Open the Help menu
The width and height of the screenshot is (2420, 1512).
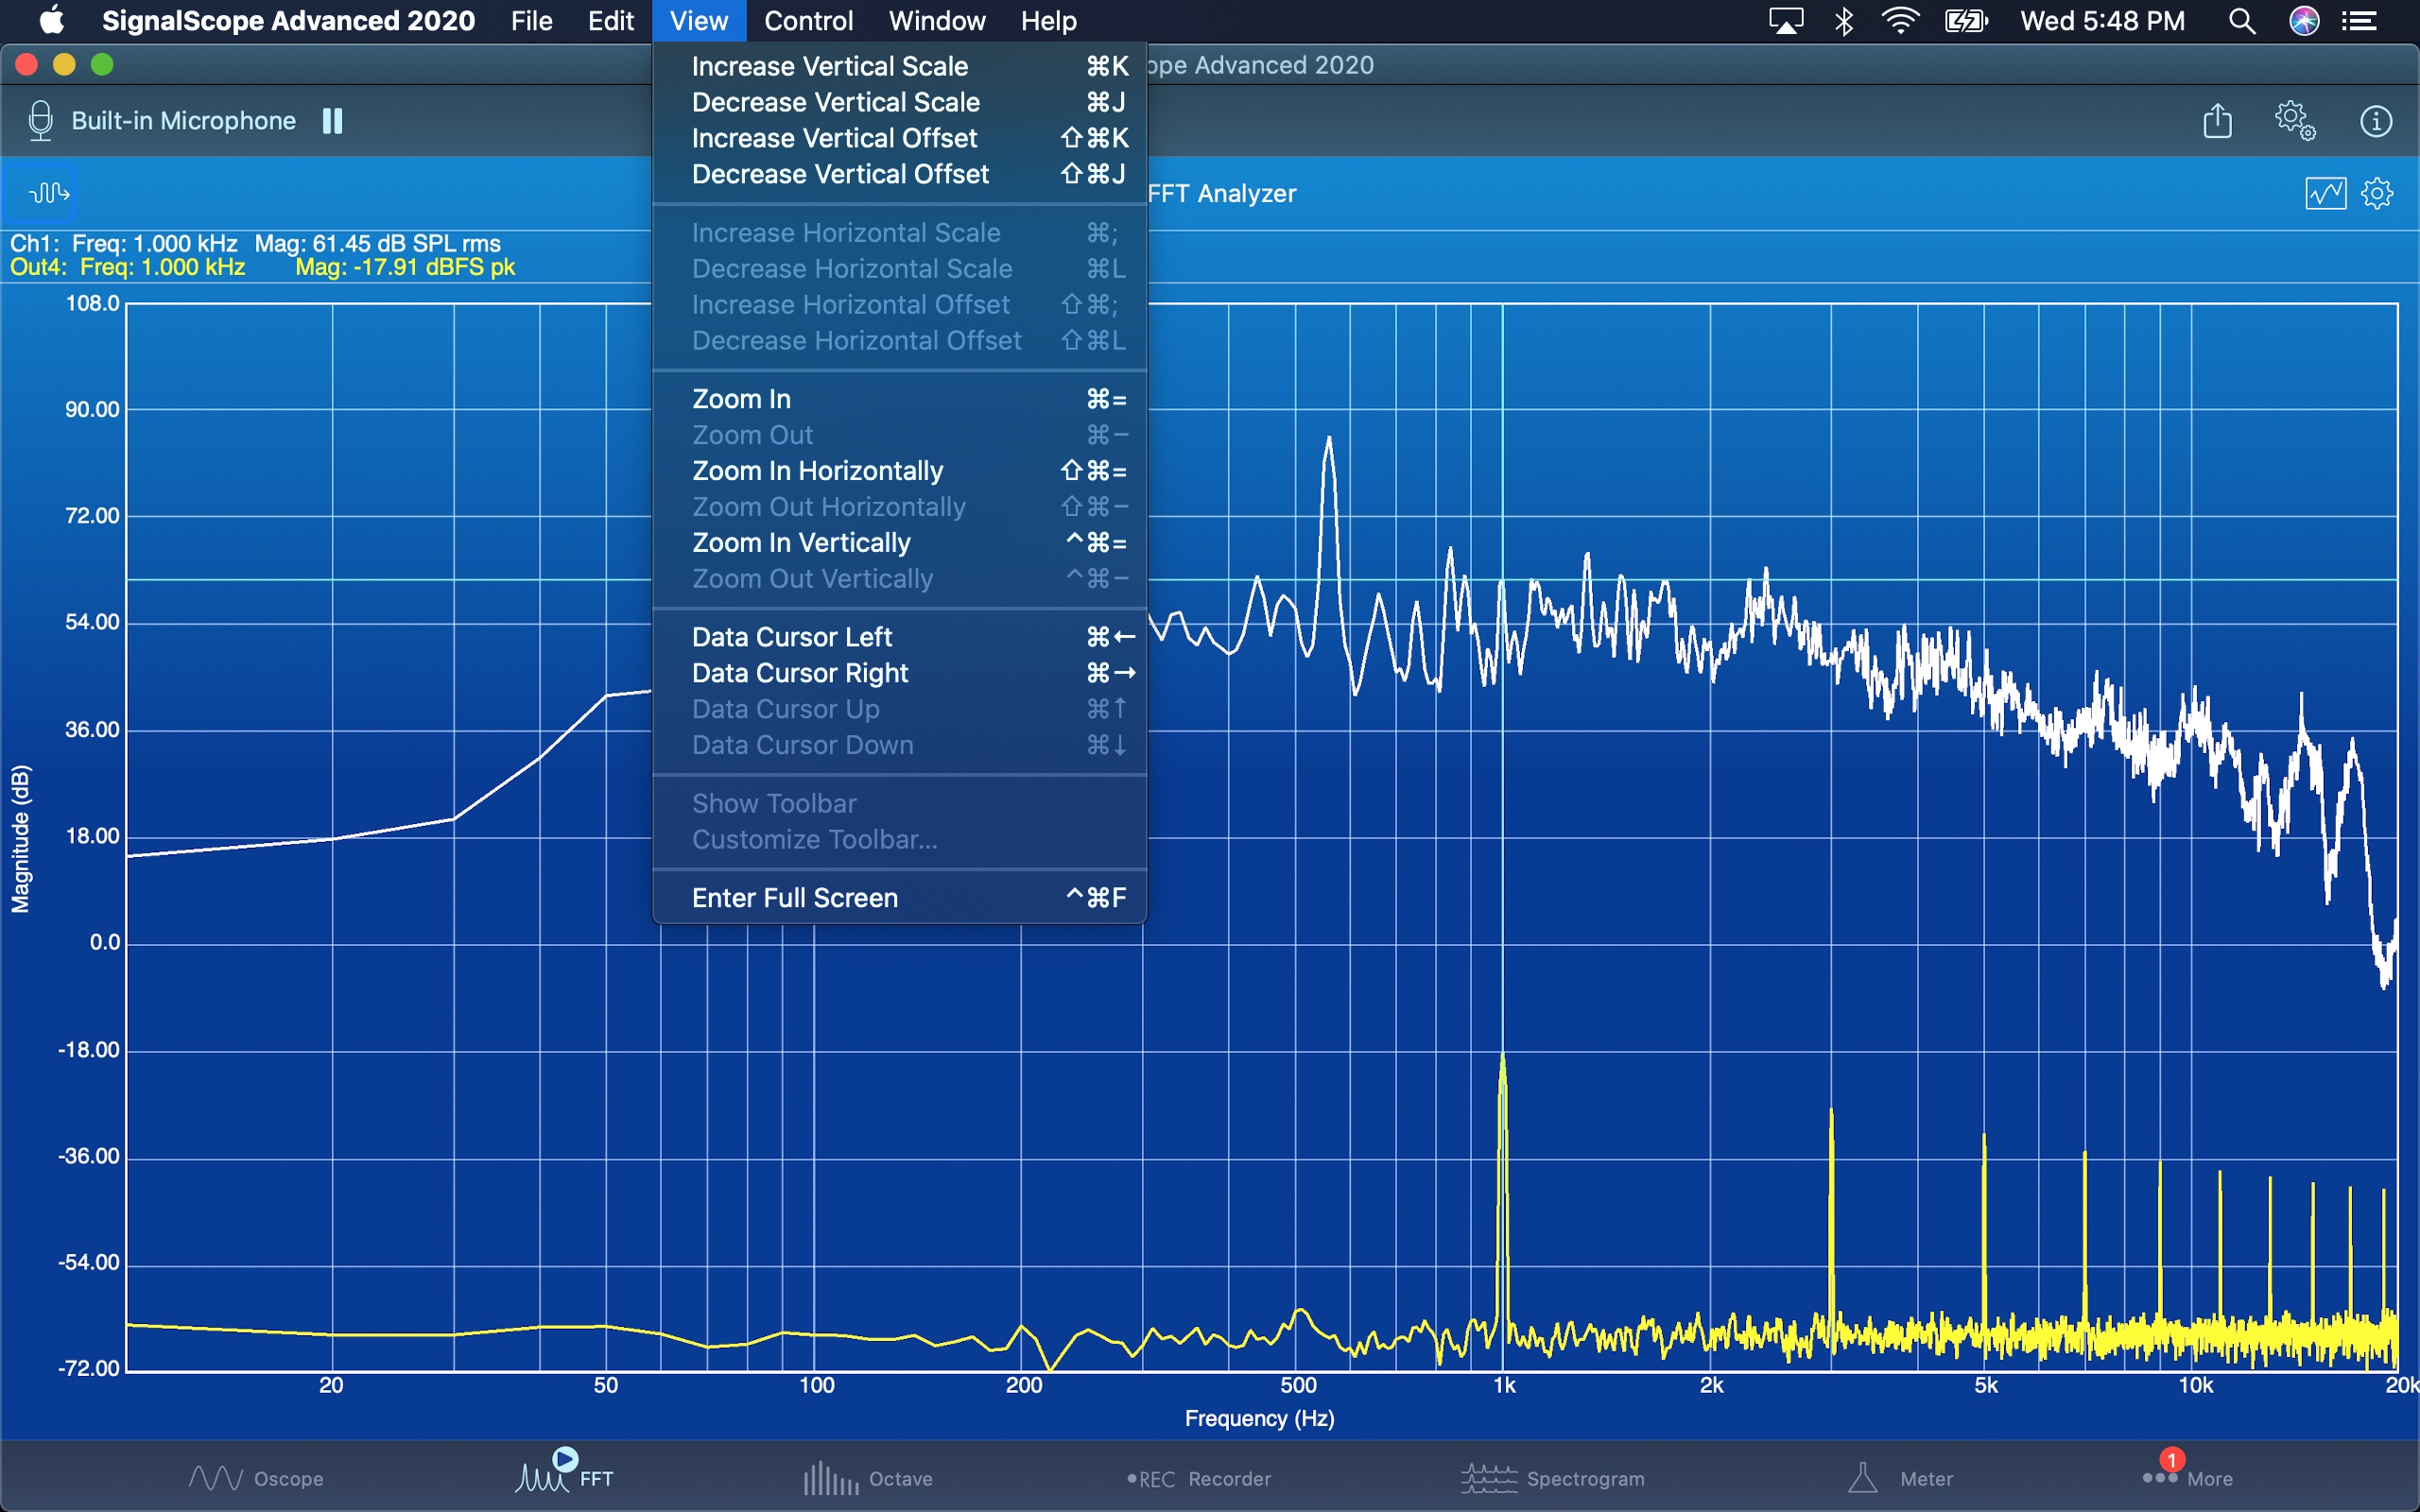[x=1048, y=21]
